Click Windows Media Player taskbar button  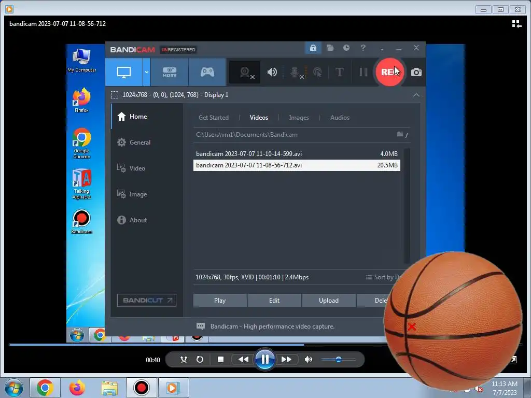173,388
